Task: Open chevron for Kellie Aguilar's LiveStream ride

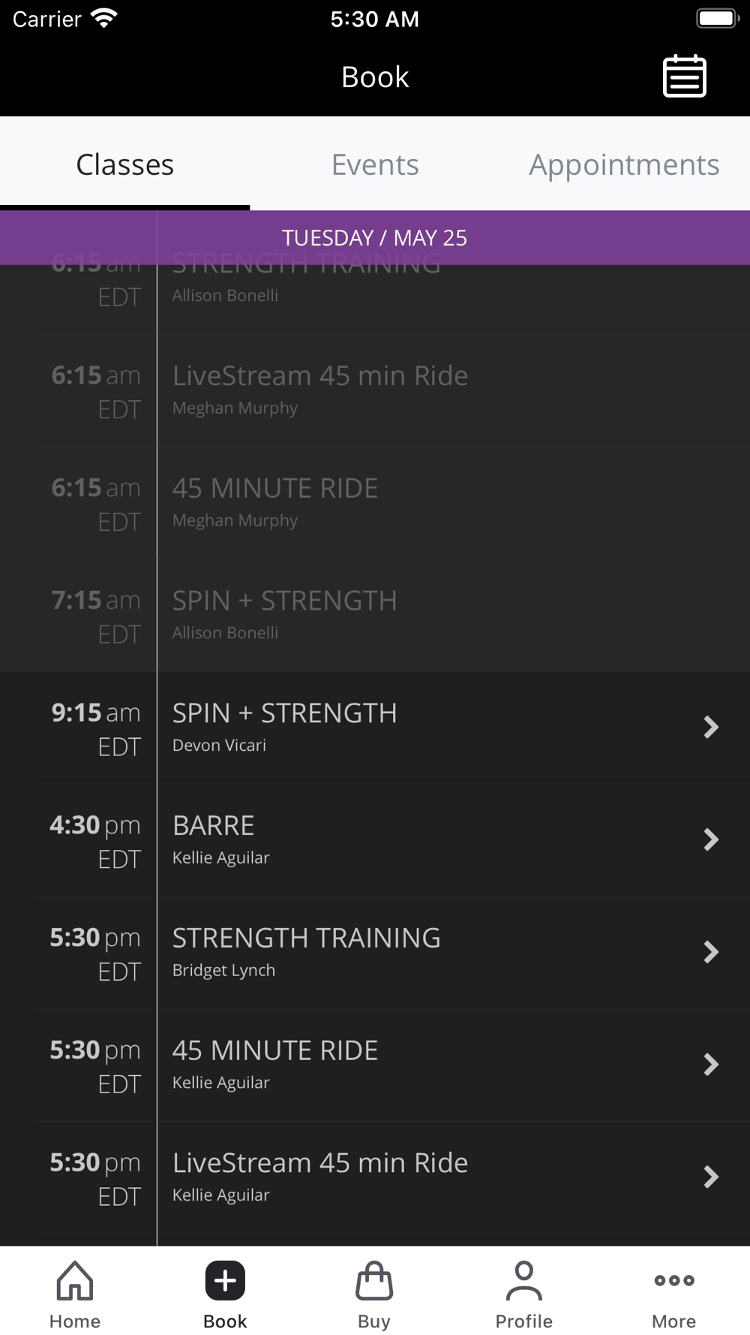Action: click(x=710, y=1177)
